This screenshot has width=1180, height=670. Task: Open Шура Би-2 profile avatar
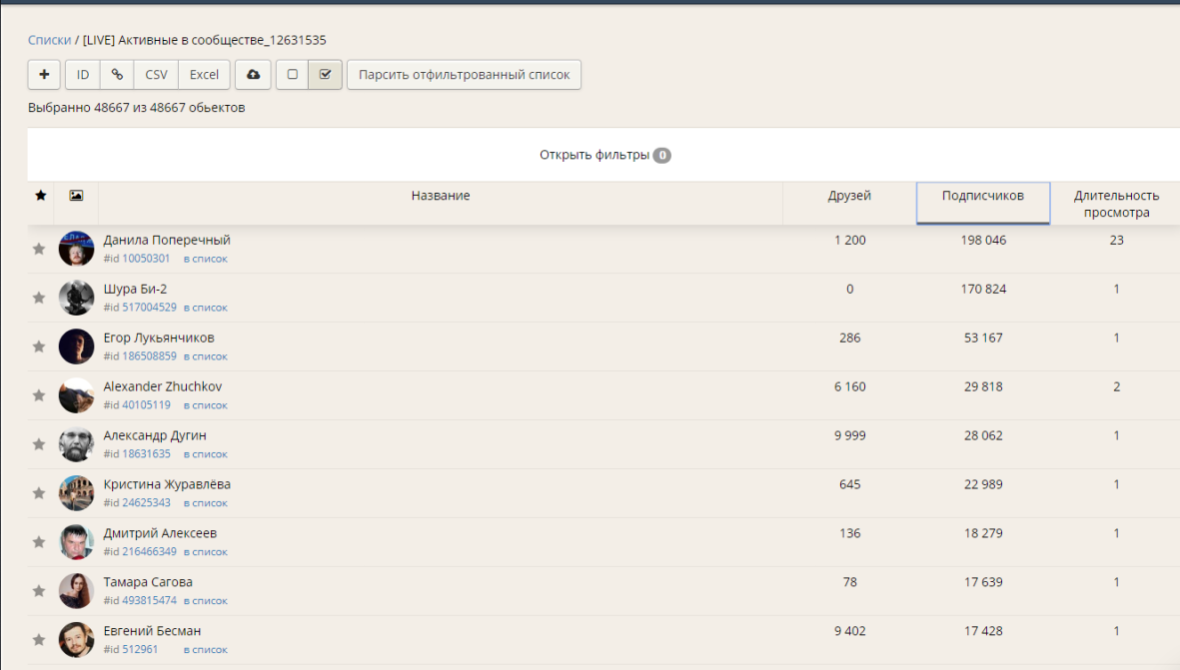[x=76, y=298]
